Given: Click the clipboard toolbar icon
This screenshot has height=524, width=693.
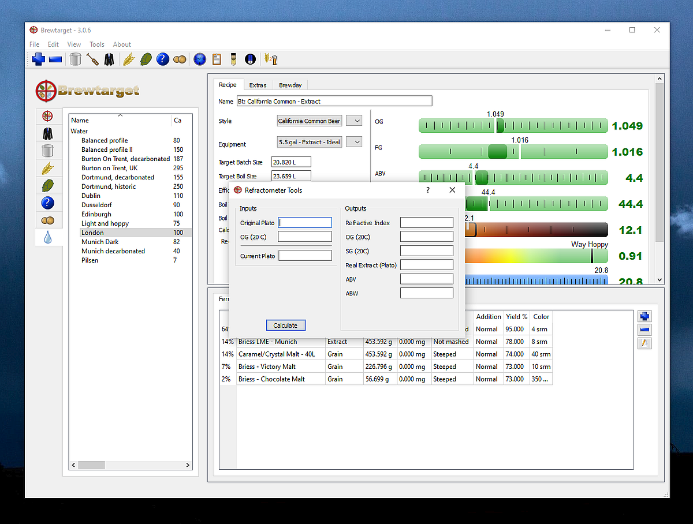Looking at the screenshot, I should tap(217, 59).
